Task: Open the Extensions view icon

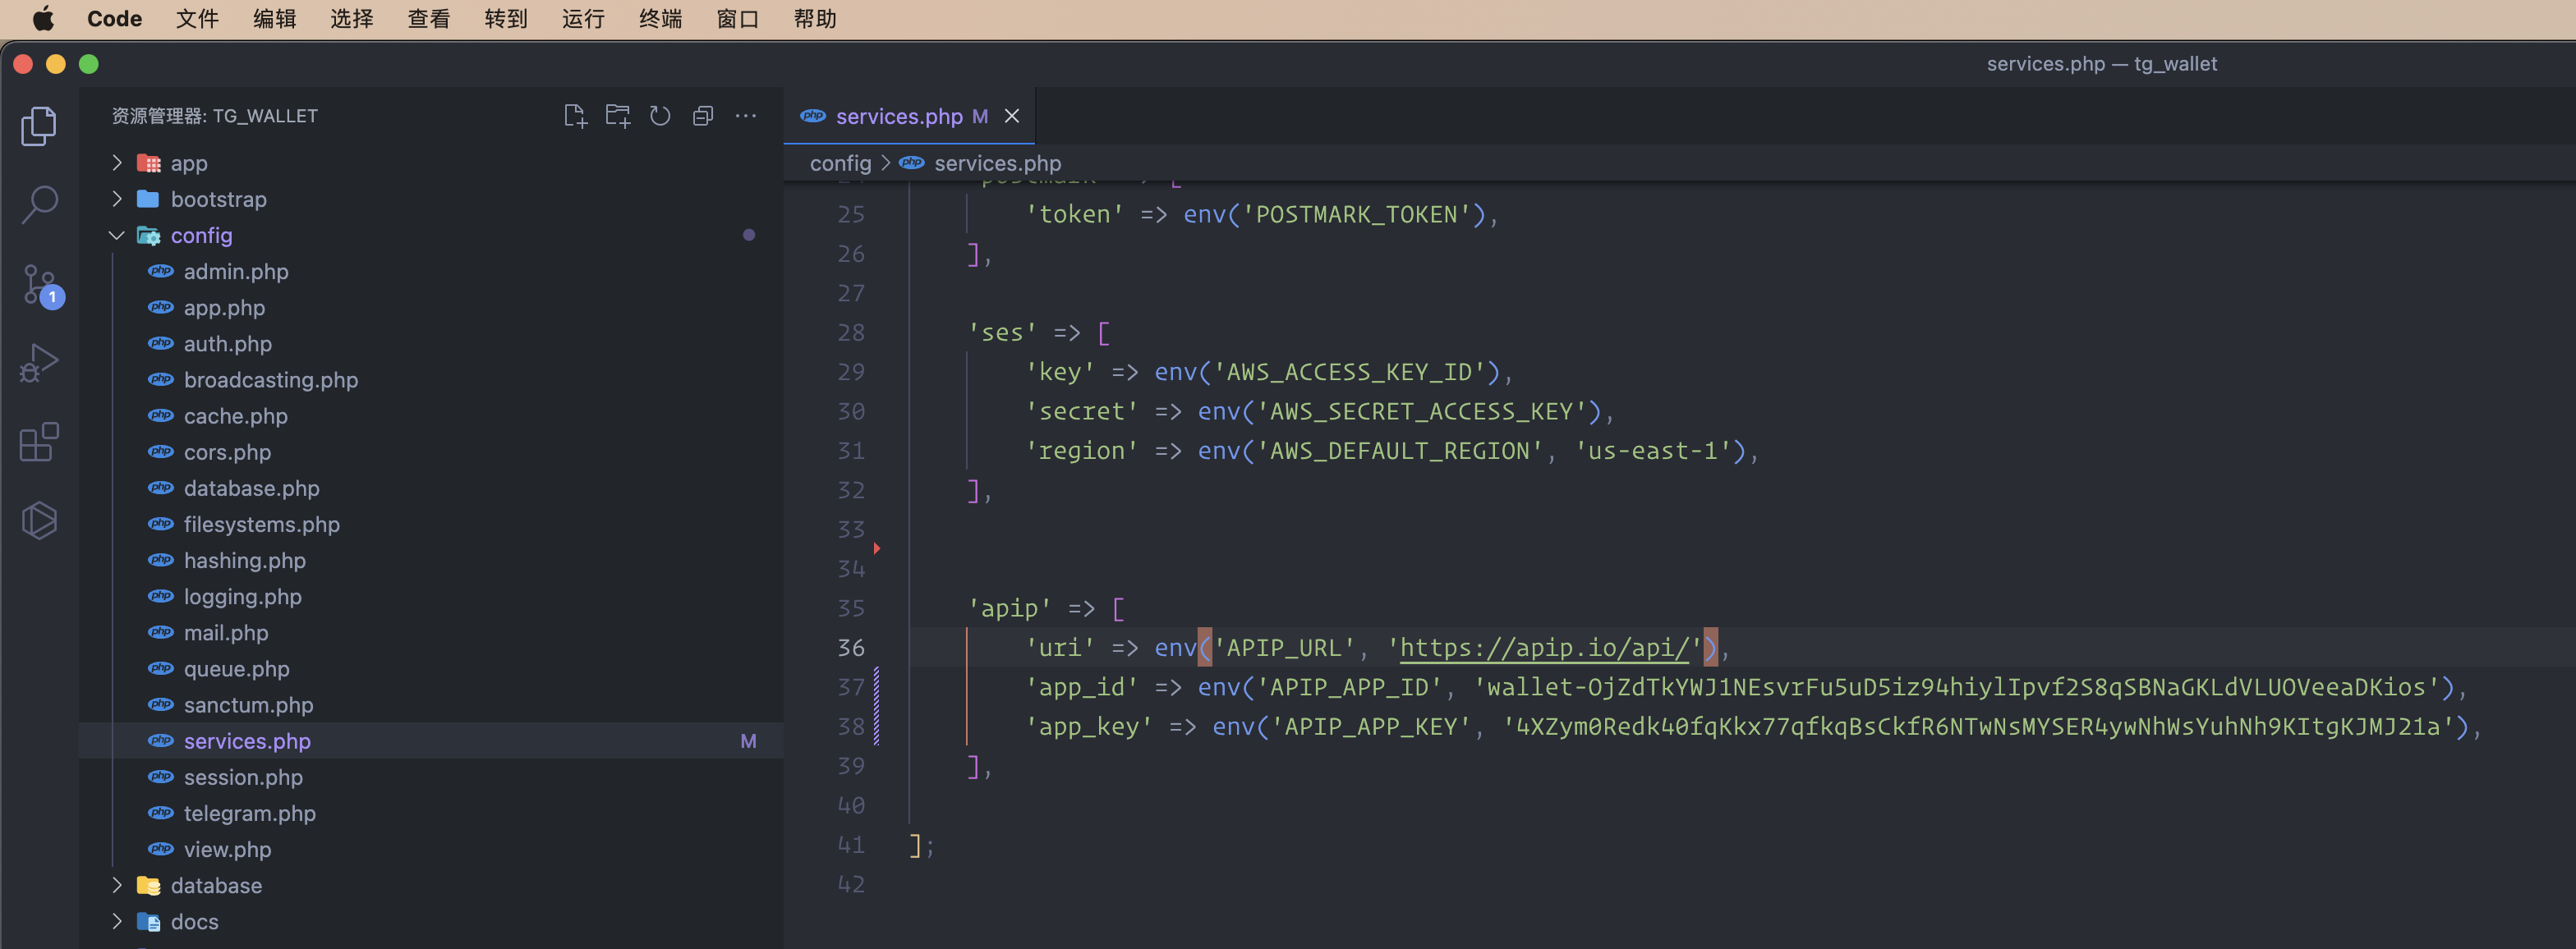Action: point(39,442)
